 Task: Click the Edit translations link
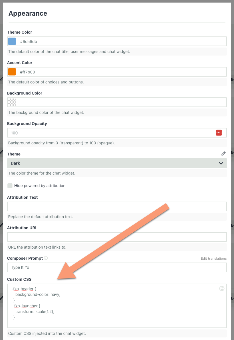(x=214, y=259)
